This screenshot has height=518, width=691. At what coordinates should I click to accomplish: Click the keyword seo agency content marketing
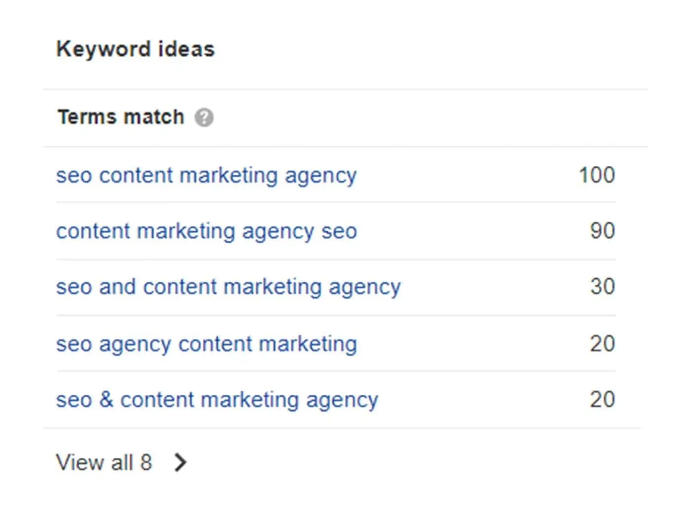[207, 344]
